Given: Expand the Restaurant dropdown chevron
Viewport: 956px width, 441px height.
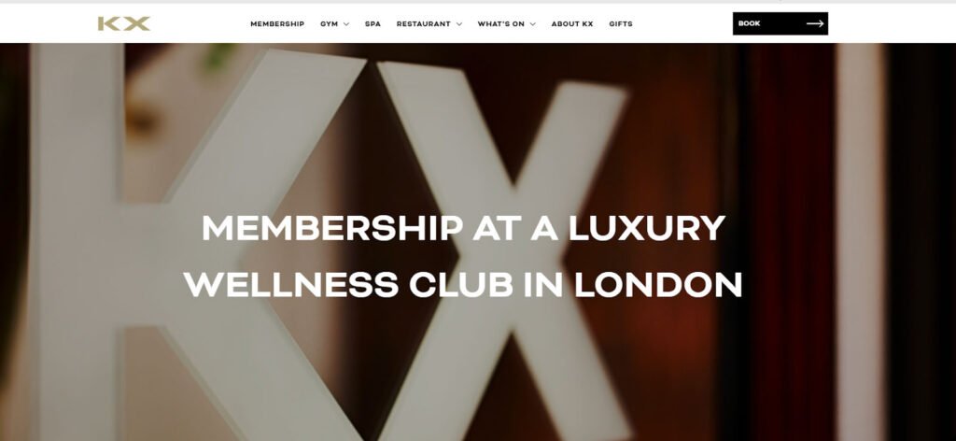Looking at the screenshot, I should click(x=459, y=24).
